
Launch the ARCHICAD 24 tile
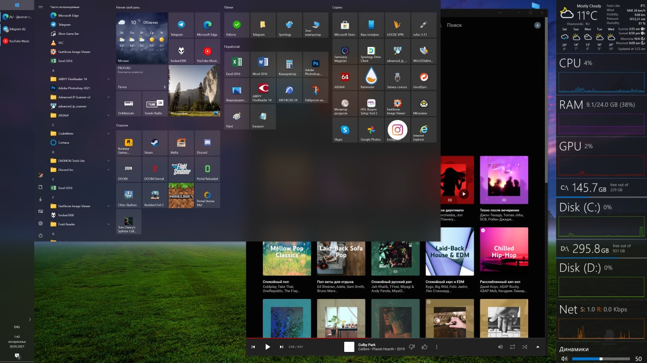[x=289, y=91]
